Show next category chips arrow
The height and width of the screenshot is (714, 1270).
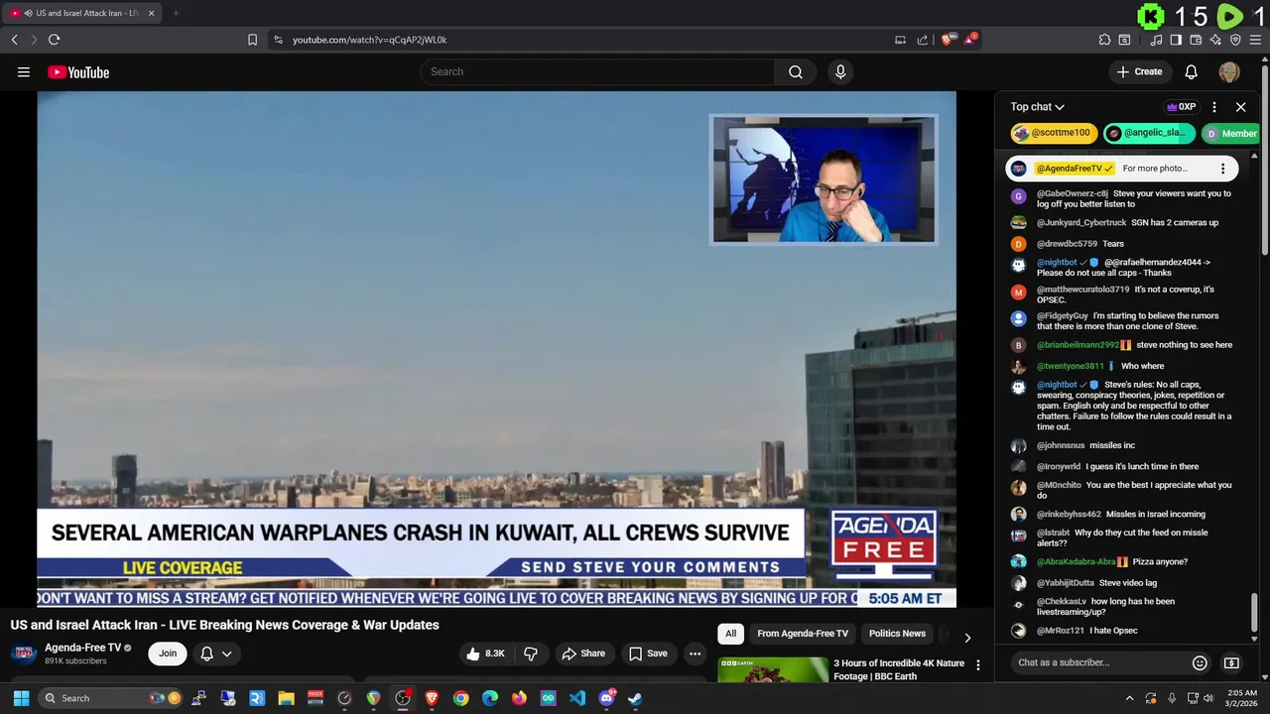pyautogui.click(x=967, y=638)
